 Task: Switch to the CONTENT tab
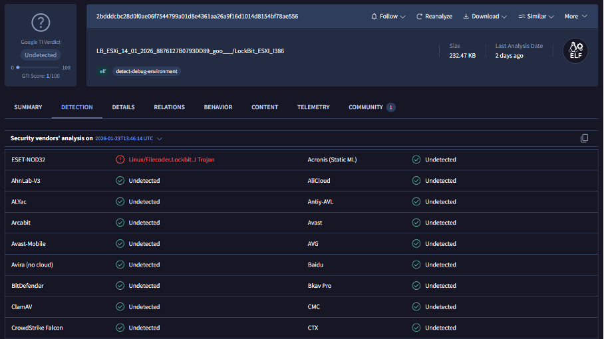pyautogui.click(x=265, y=108)
